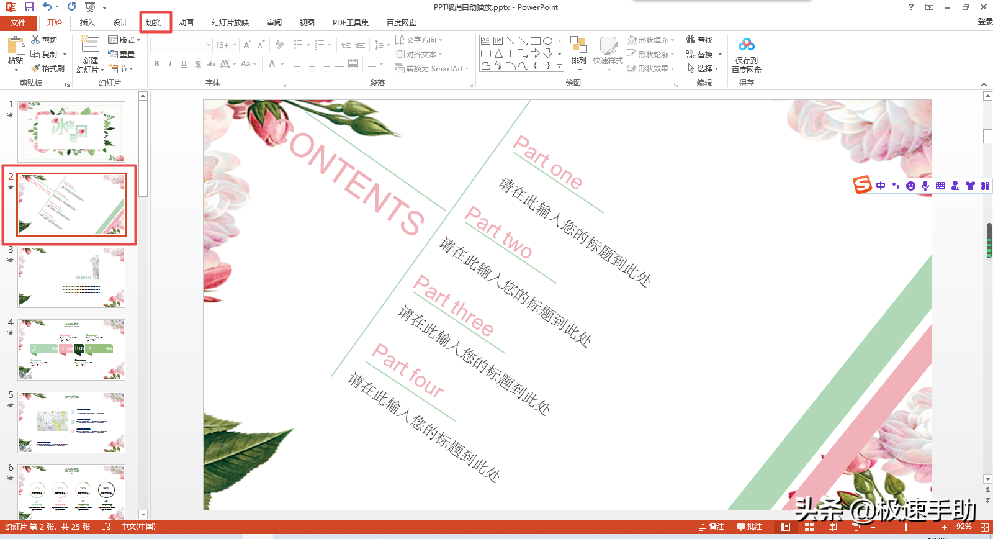Align paragraph text to the left
This screenshot has width=993, height=539.
click(x=299, y=64)
